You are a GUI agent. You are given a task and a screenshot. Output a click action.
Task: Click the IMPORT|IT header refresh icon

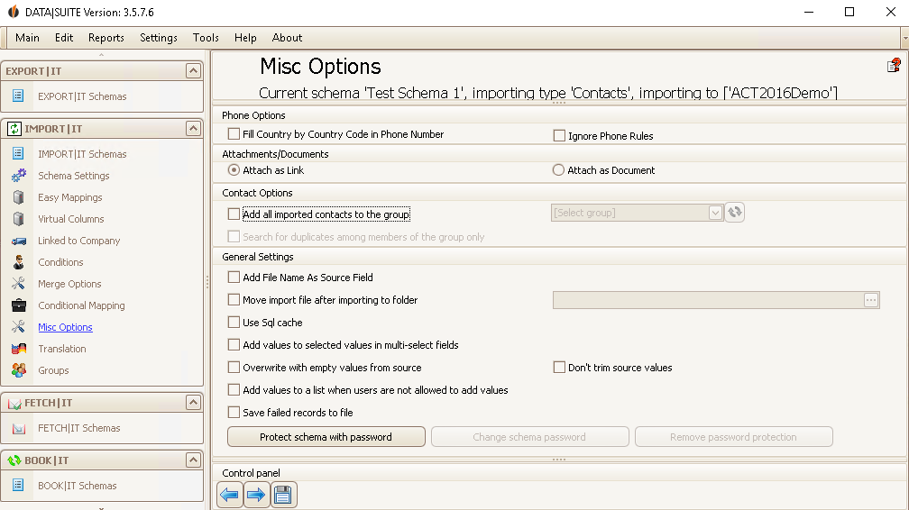14,129
